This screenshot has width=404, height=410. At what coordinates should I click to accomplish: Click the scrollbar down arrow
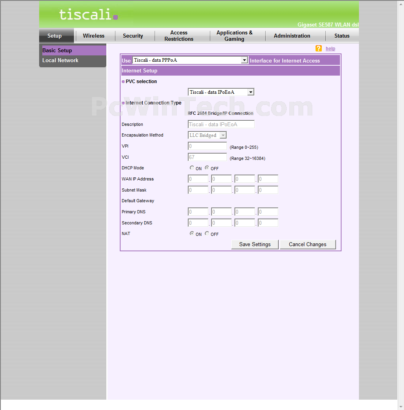[400, 407]
